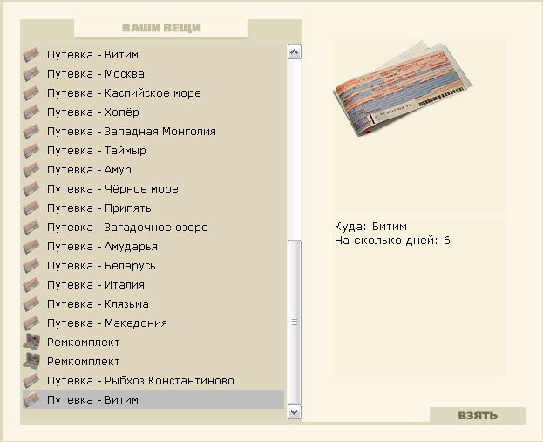Click На сколько дней: 6 text
The width and height of the screenshot is (543, 442).
pyautogui.click(x=392, y=241)
